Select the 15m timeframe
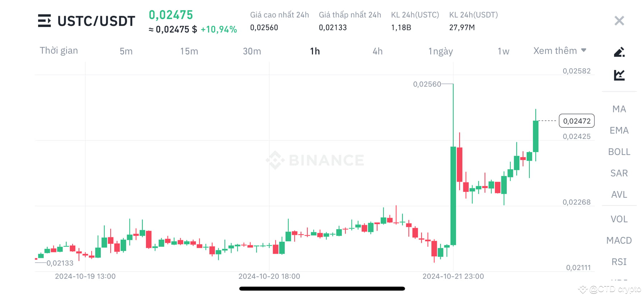644x297 pixels. (189, 51)
